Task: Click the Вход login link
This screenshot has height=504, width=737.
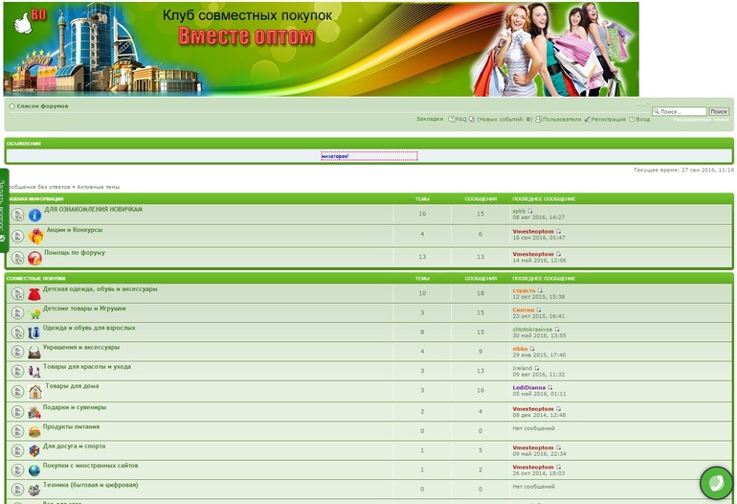Action: click(642, 120)
